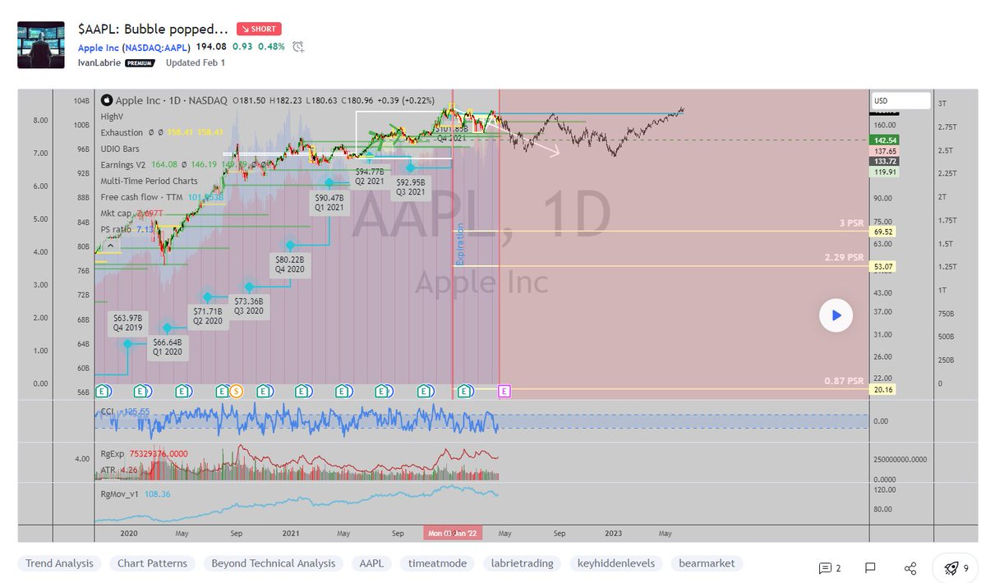Select the Trend Analysis tag
The height and width of the screenshot is (583, 986).
(59, 563)
